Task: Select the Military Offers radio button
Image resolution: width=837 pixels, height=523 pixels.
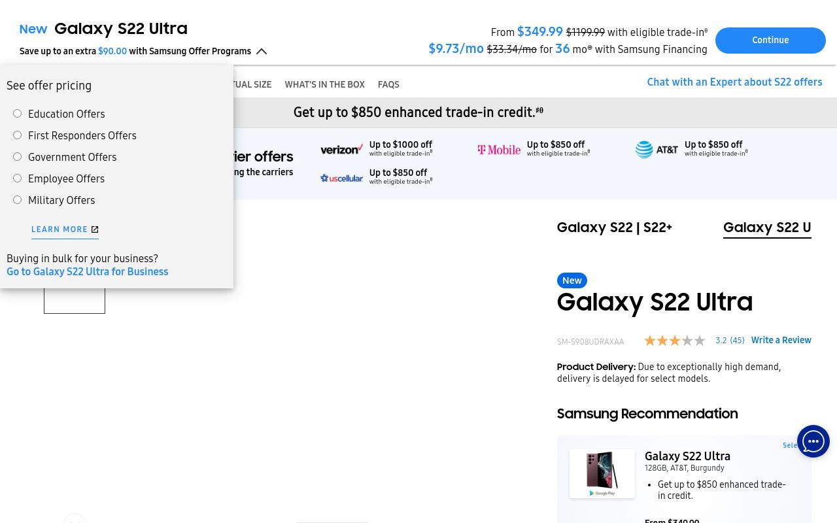Action: tap(18, 200)
